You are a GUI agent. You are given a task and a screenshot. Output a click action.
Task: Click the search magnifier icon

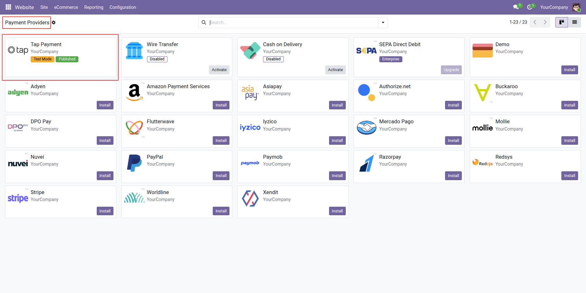(x=204, y=22)
